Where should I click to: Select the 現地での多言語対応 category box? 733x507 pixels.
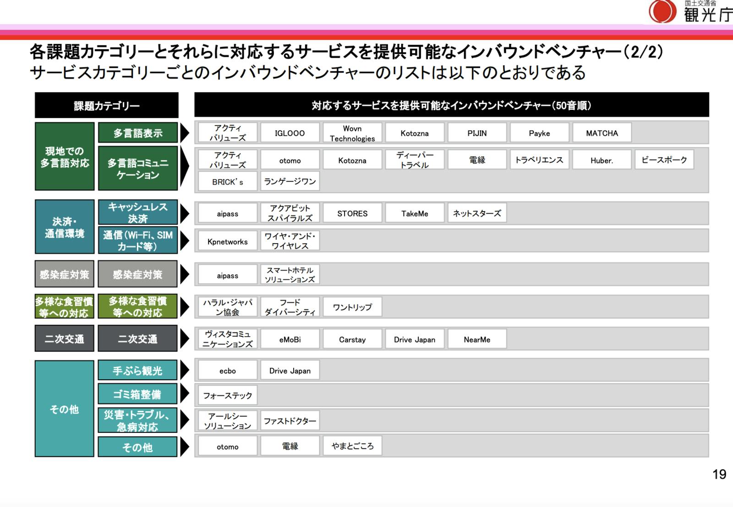point(65,157)
